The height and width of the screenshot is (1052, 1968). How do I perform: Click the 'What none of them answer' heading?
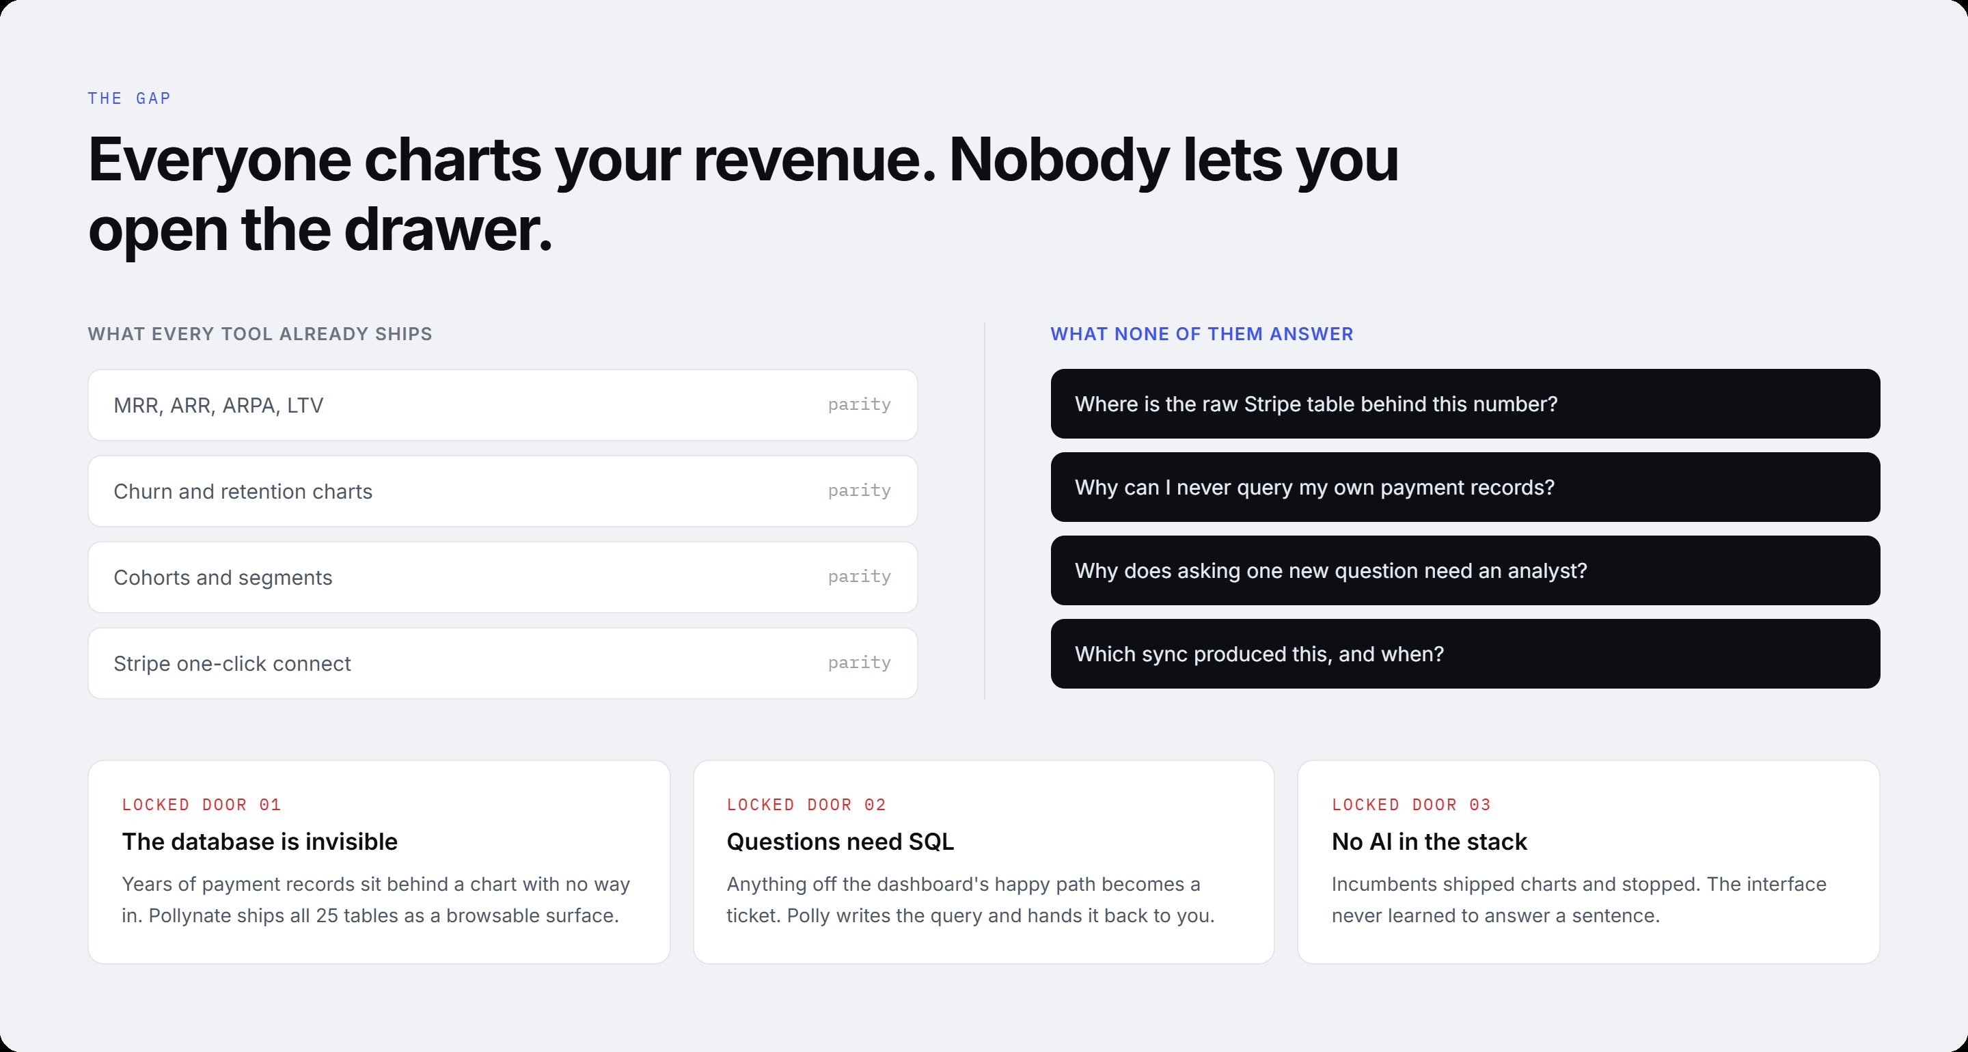pyautogui.click(x=1202, y=334)
